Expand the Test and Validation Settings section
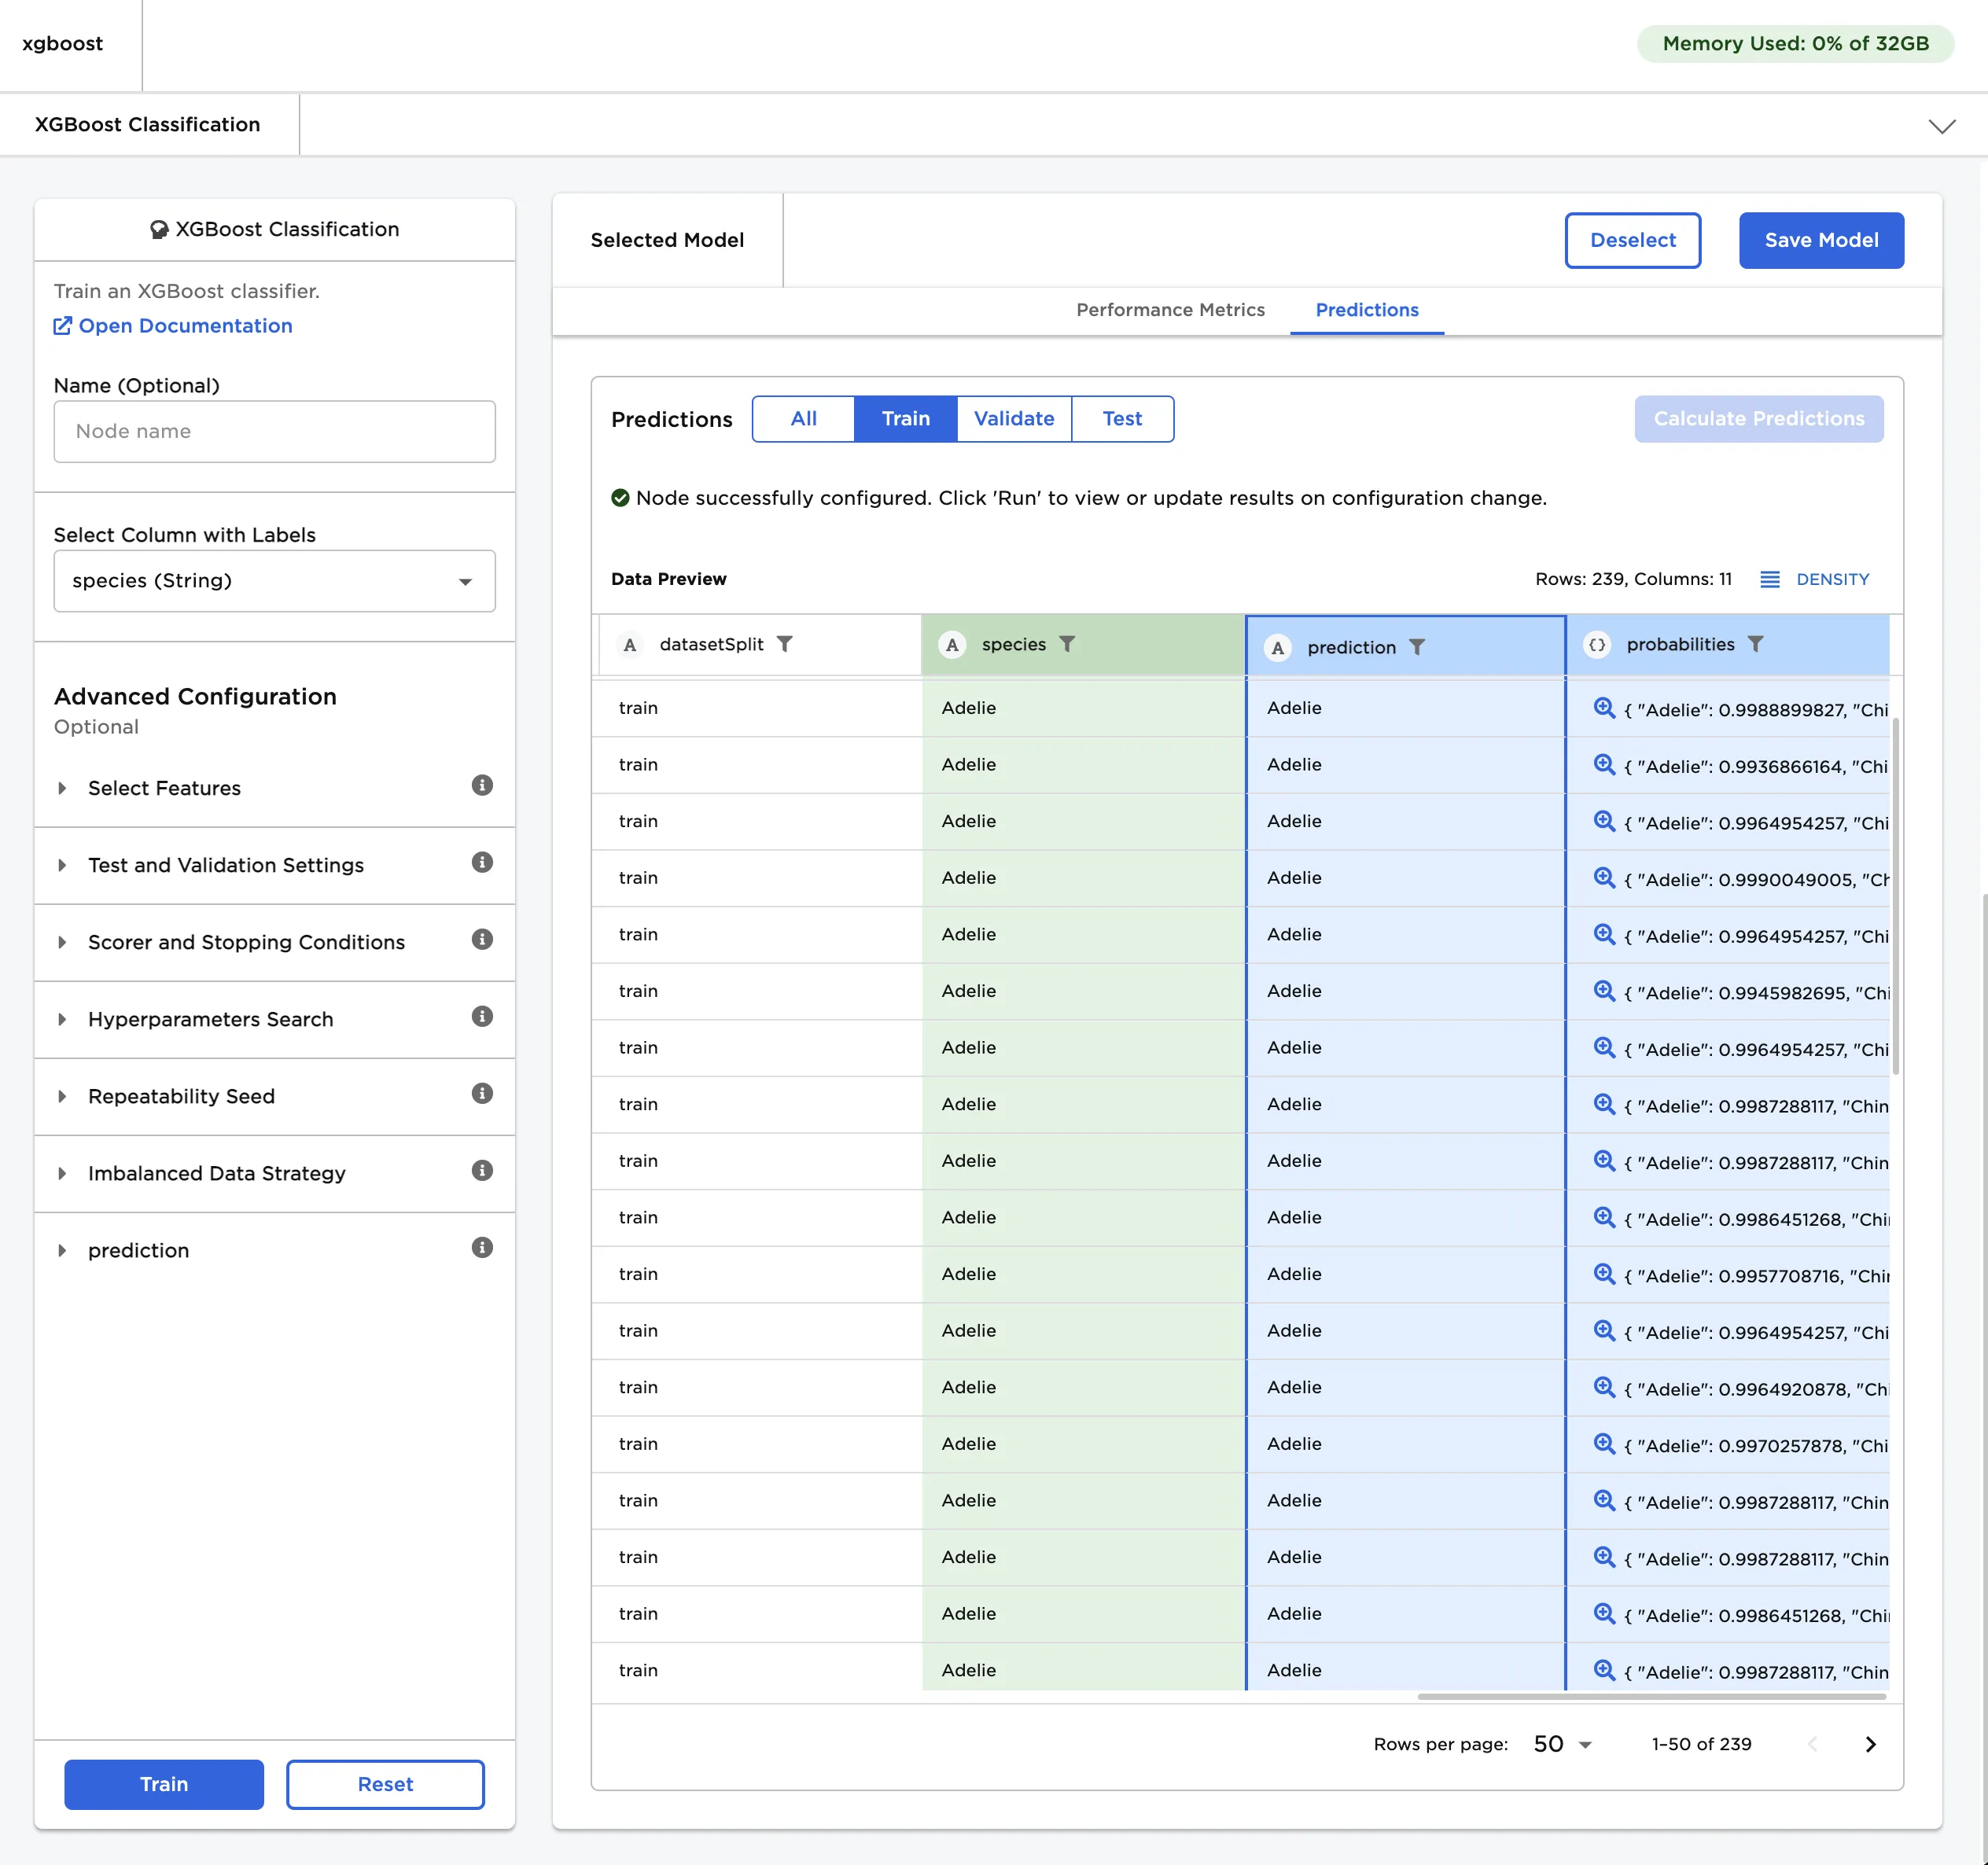Screen dimensions: 1988x1865 click(x=225, y=865)
